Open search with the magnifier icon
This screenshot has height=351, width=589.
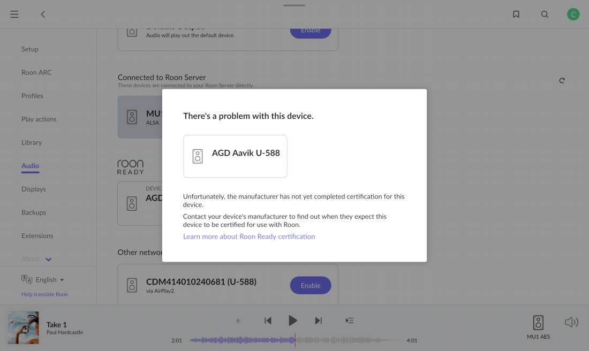tap(545, 14)
